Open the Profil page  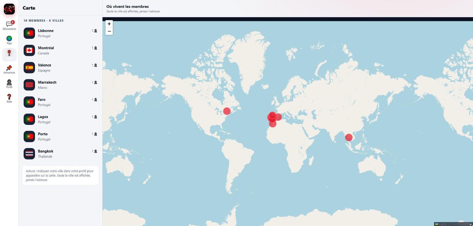click(x=9, y=84)
